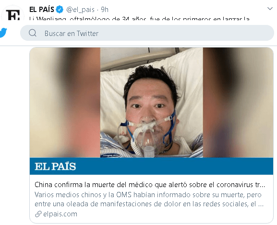
Task: Click the magnifying glass search icon
Action: tap(33, 33)
